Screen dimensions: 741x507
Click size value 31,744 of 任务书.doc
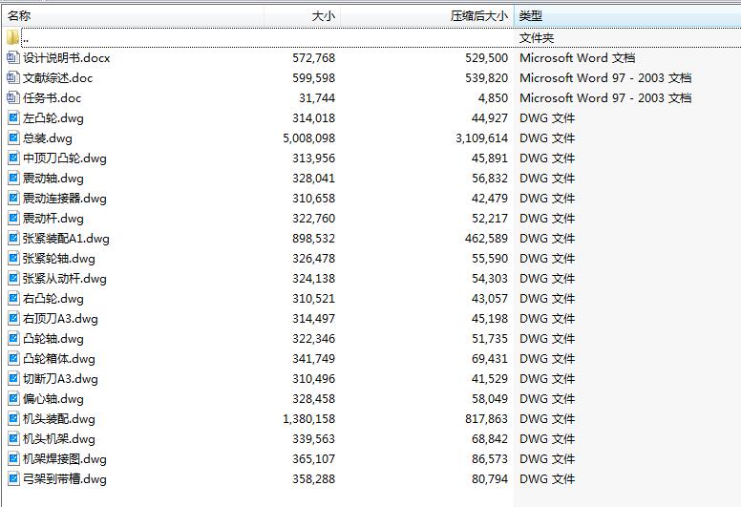click(x=317, y=98)
